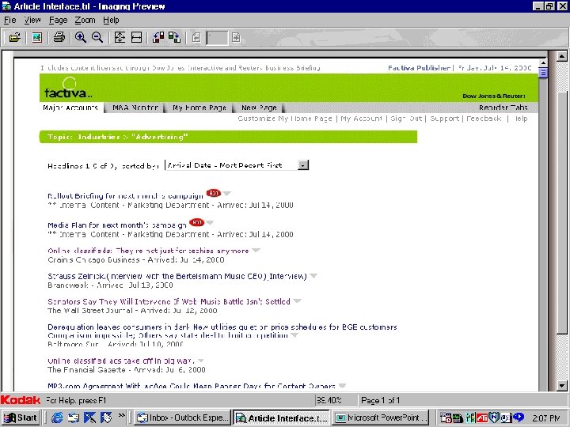This screenshot has width=570, height=427.
Task: Zoom in with the plus magnifier
Action: tap(80, 37)
